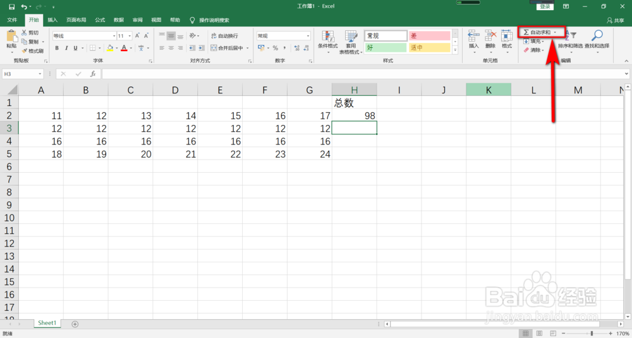
Task: Switch to the Page Layout (页面布局) tab
Action: (76, 20)
